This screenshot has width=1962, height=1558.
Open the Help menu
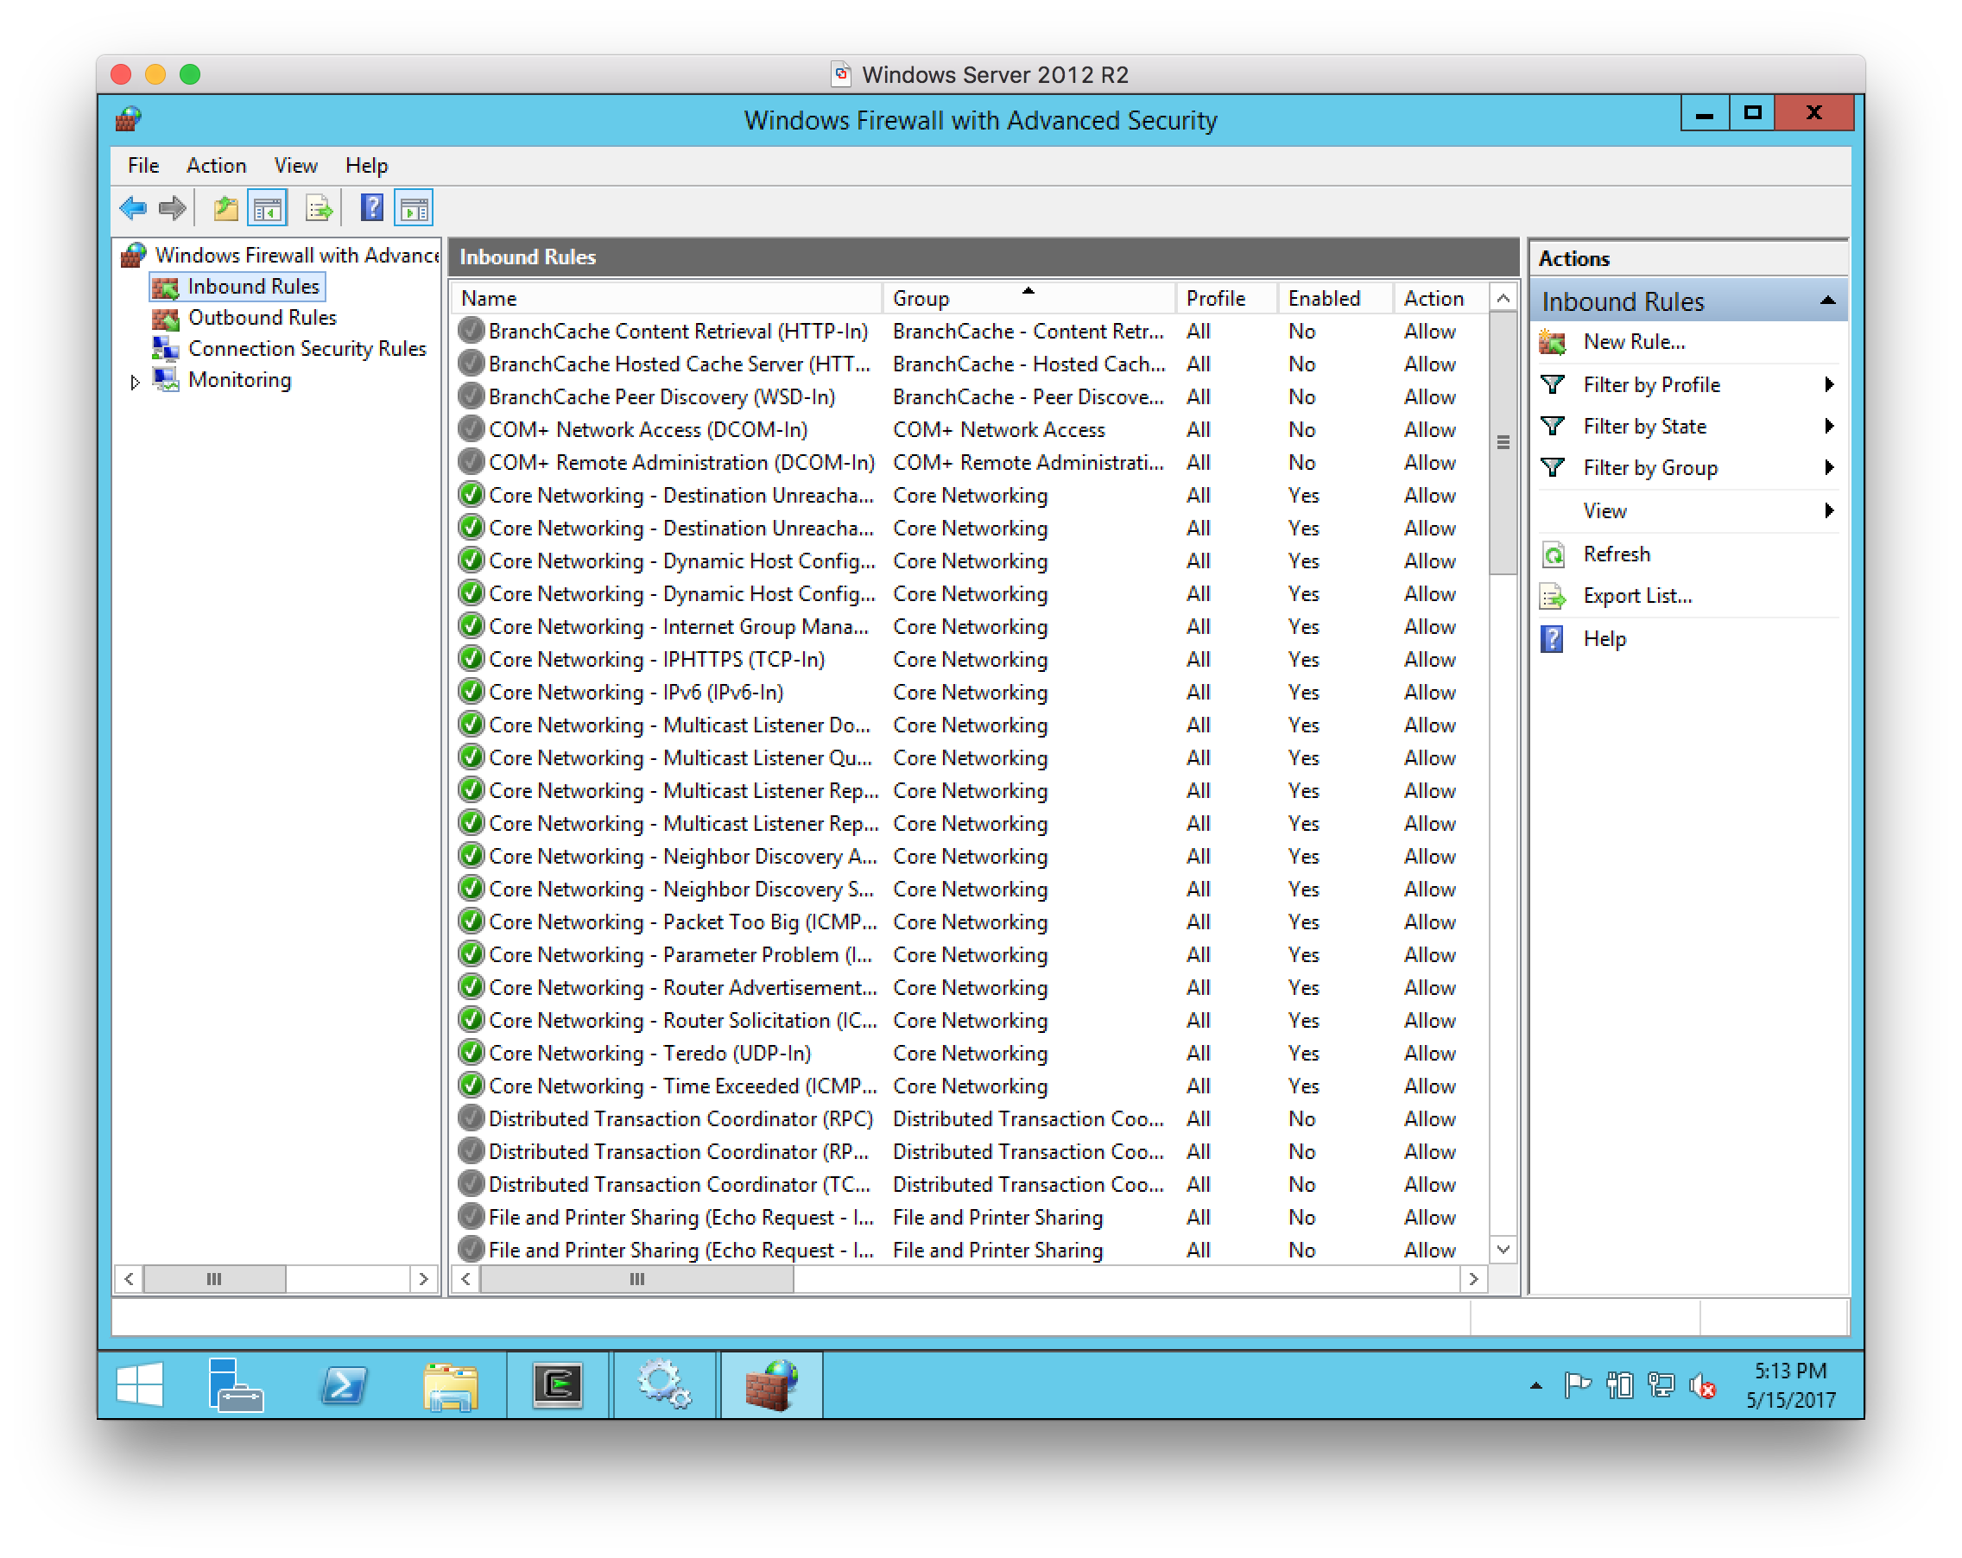pyautogui.click(x=366, y=166)
